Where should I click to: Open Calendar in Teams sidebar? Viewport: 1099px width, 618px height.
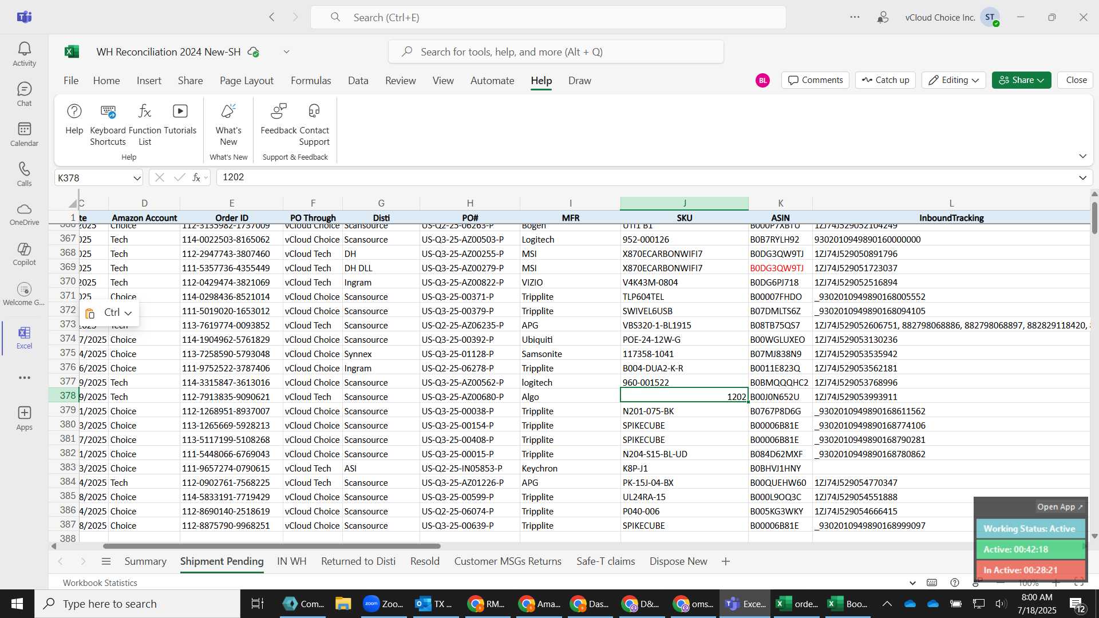click(x=24, y=134)
